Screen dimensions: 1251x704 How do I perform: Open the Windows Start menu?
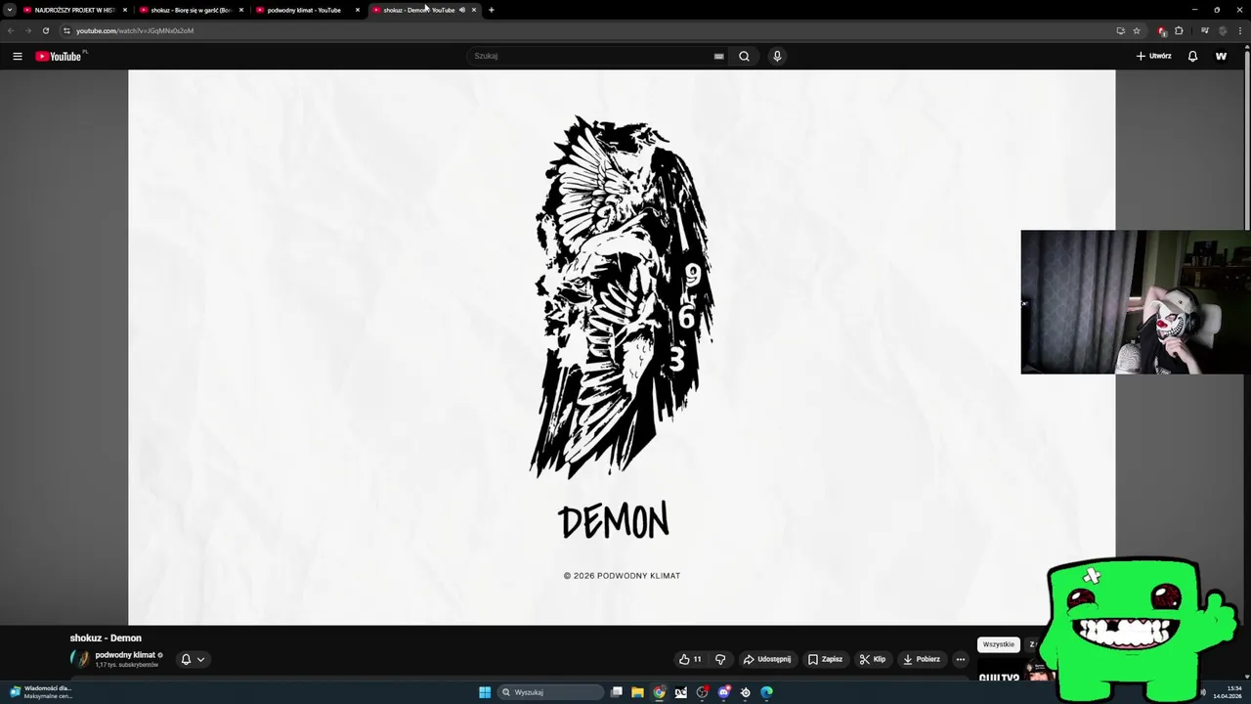(485, 692)
